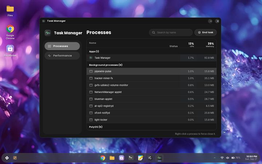
Task: Select the tracker-miner-fs process
Action: coord(151,78)
